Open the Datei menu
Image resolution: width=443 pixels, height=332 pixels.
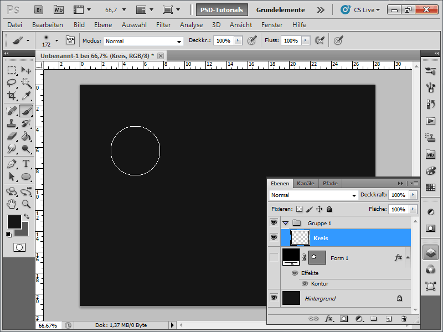pyautogui.click(x=15, y=25)
